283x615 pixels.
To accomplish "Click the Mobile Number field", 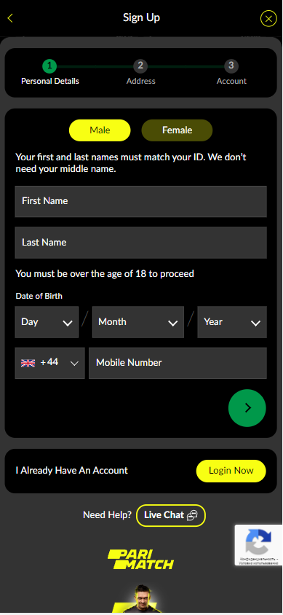I will point(178,363).
